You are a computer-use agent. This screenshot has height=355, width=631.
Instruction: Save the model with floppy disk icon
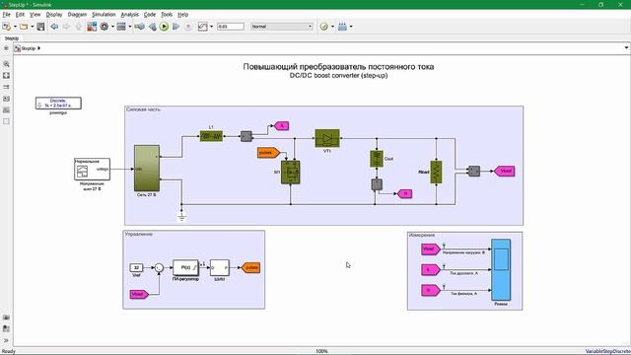point(40,27)
